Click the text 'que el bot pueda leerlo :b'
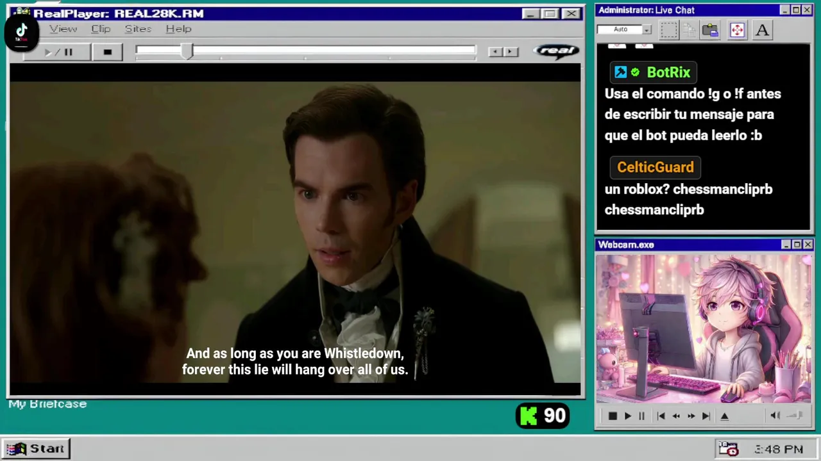 coord(683,136)
